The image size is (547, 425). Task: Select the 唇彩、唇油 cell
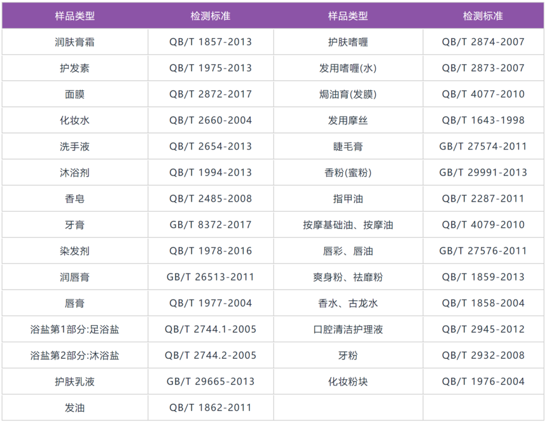pos(348,251)
